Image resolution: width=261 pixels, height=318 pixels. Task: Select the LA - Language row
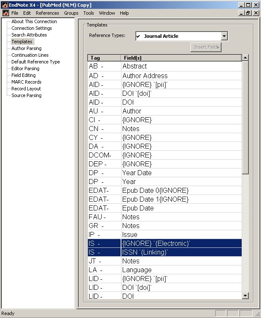(165, 270)
